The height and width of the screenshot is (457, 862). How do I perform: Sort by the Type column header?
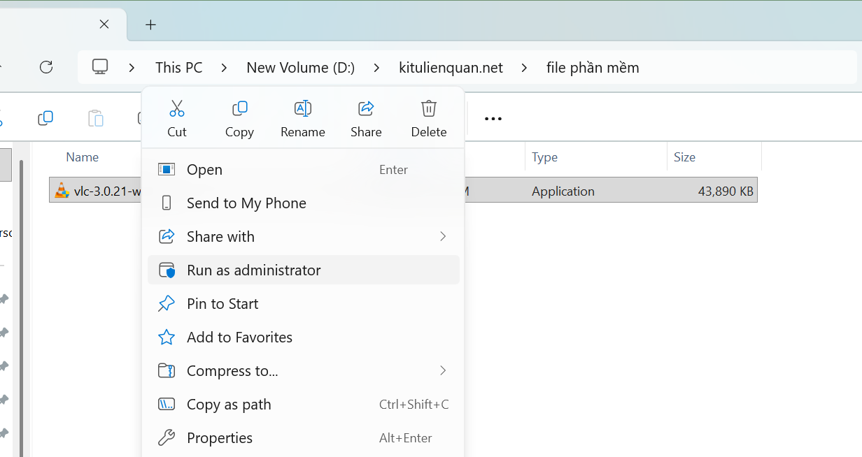[544, 157]
